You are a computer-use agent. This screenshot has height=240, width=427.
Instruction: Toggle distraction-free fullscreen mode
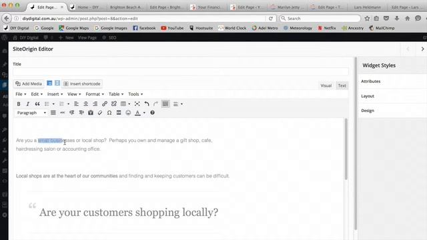pos(137,104)
